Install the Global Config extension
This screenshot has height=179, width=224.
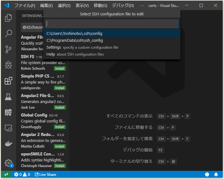tap(60, 127)
